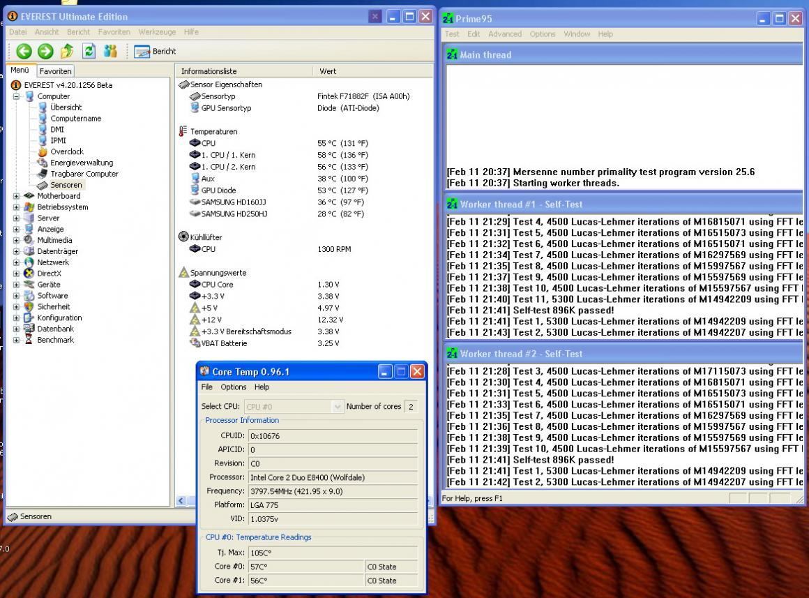Click the Kühllüfter fan group icon

pyautogui.click(x=183, y=237)
